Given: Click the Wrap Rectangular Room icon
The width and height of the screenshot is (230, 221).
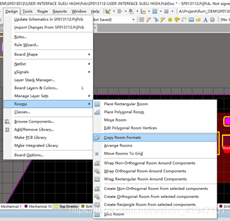Looking at the screenshot, I should pos(97,179).
